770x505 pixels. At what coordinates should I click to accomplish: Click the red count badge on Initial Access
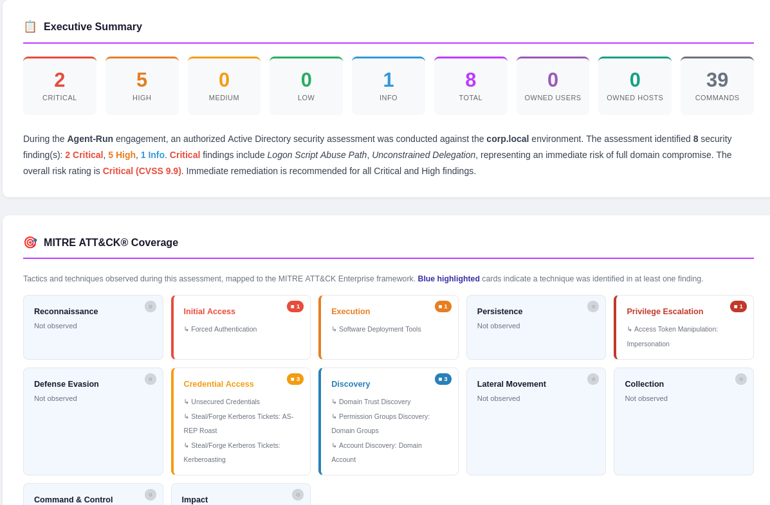click(x=295, y=306)
